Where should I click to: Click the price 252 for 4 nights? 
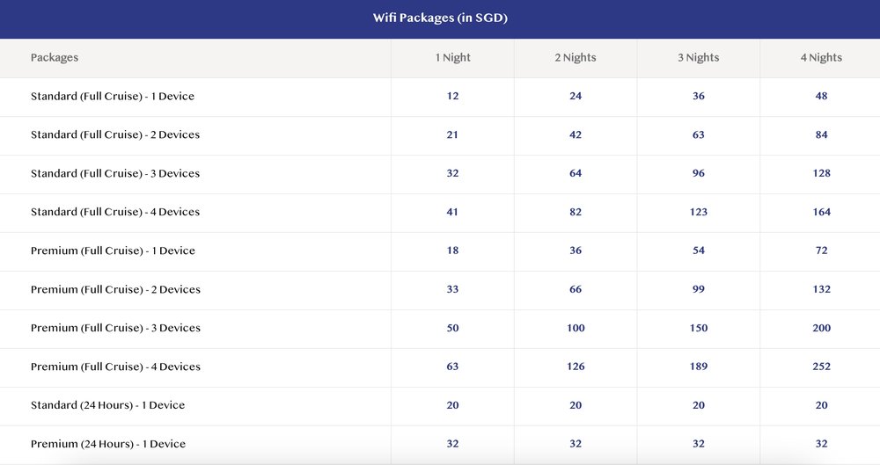821,367
